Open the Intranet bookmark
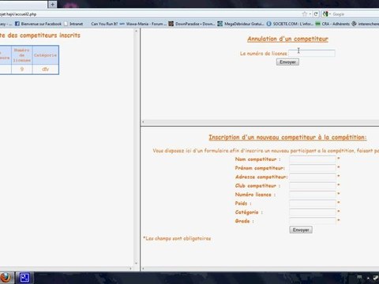The image size is (379, 284). coord(73,24)
